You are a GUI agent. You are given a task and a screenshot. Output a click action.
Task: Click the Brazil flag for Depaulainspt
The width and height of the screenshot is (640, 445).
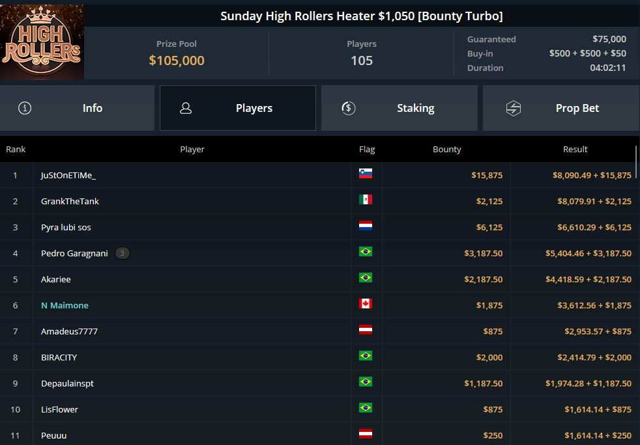click(366, 382)
